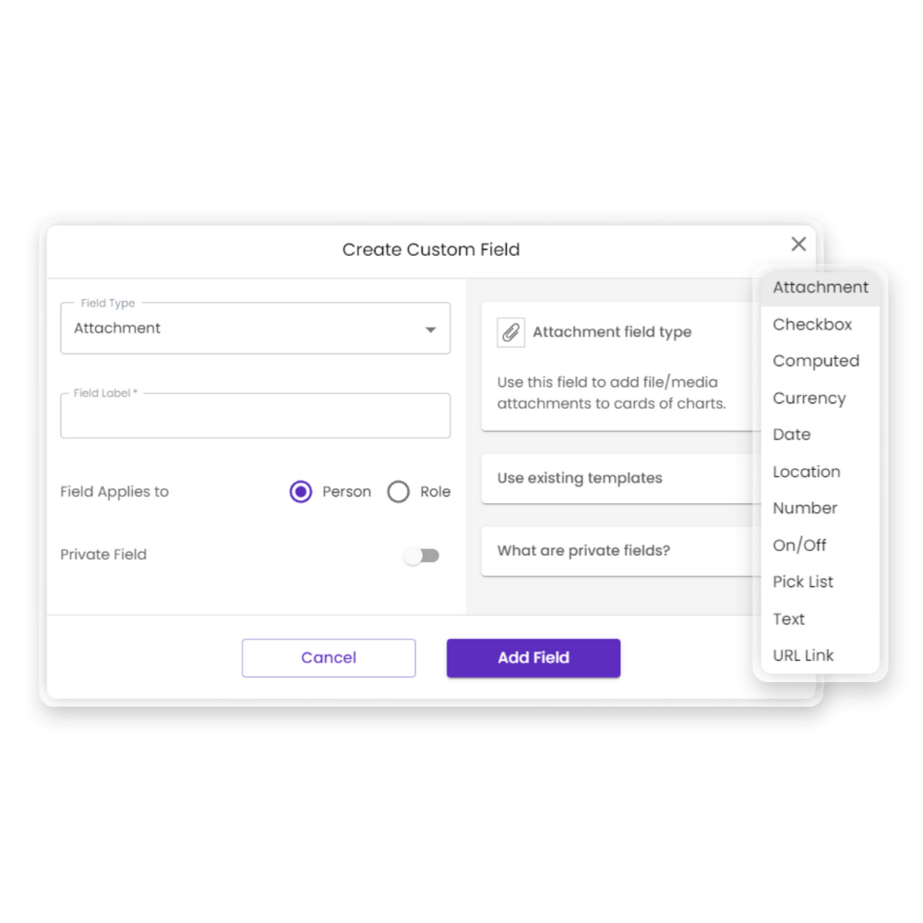Toggle the Private Field switch
Viewport: 923px width, 923px height.
(x=422, y=555)
